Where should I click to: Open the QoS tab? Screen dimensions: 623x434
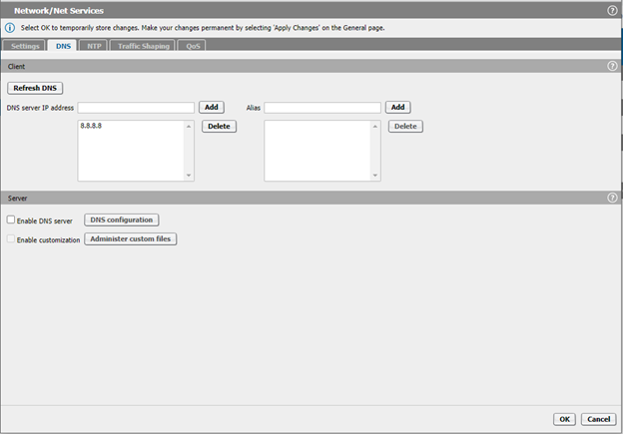[193, 46]
